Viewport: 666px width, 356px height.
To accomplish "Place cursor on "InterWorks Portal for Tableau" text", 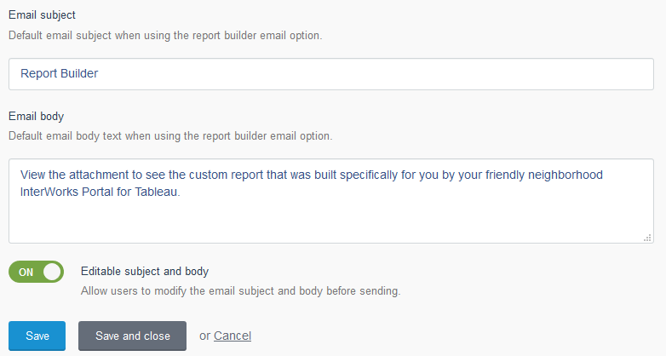I will (x=99, y=192).
